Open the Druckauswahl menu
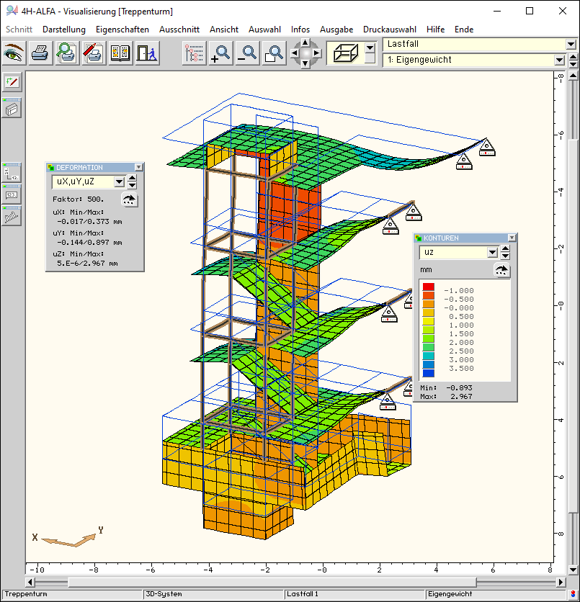580x602 pixels. [x=389, y=30]
